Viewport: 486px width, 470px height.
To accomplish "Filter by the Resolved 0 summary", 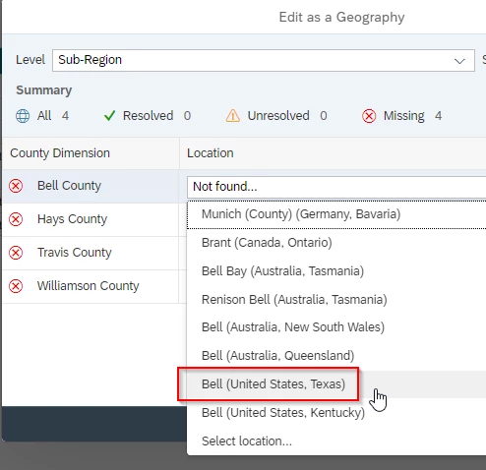I will (148, 116).
